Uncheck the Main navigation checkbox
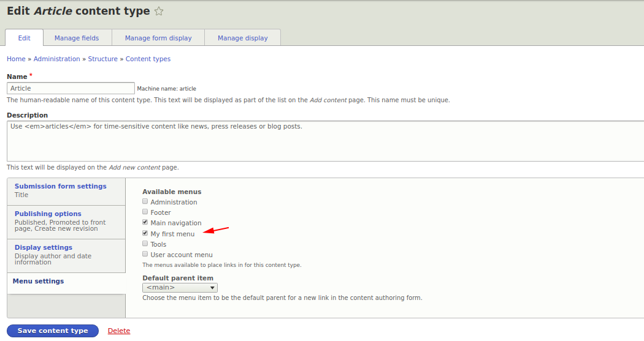The width and height of the screenshot is (644, 341). pyautogui.click(x=145, y=222)
